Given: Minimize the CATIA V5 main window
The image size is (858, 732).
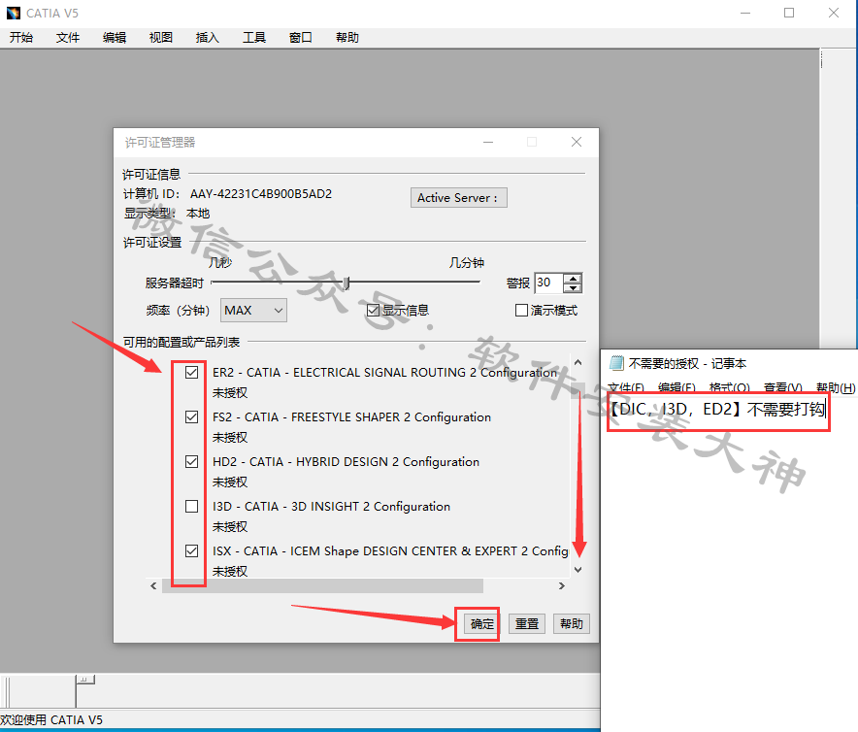Looking at the screenshot, I should point(745,13).
